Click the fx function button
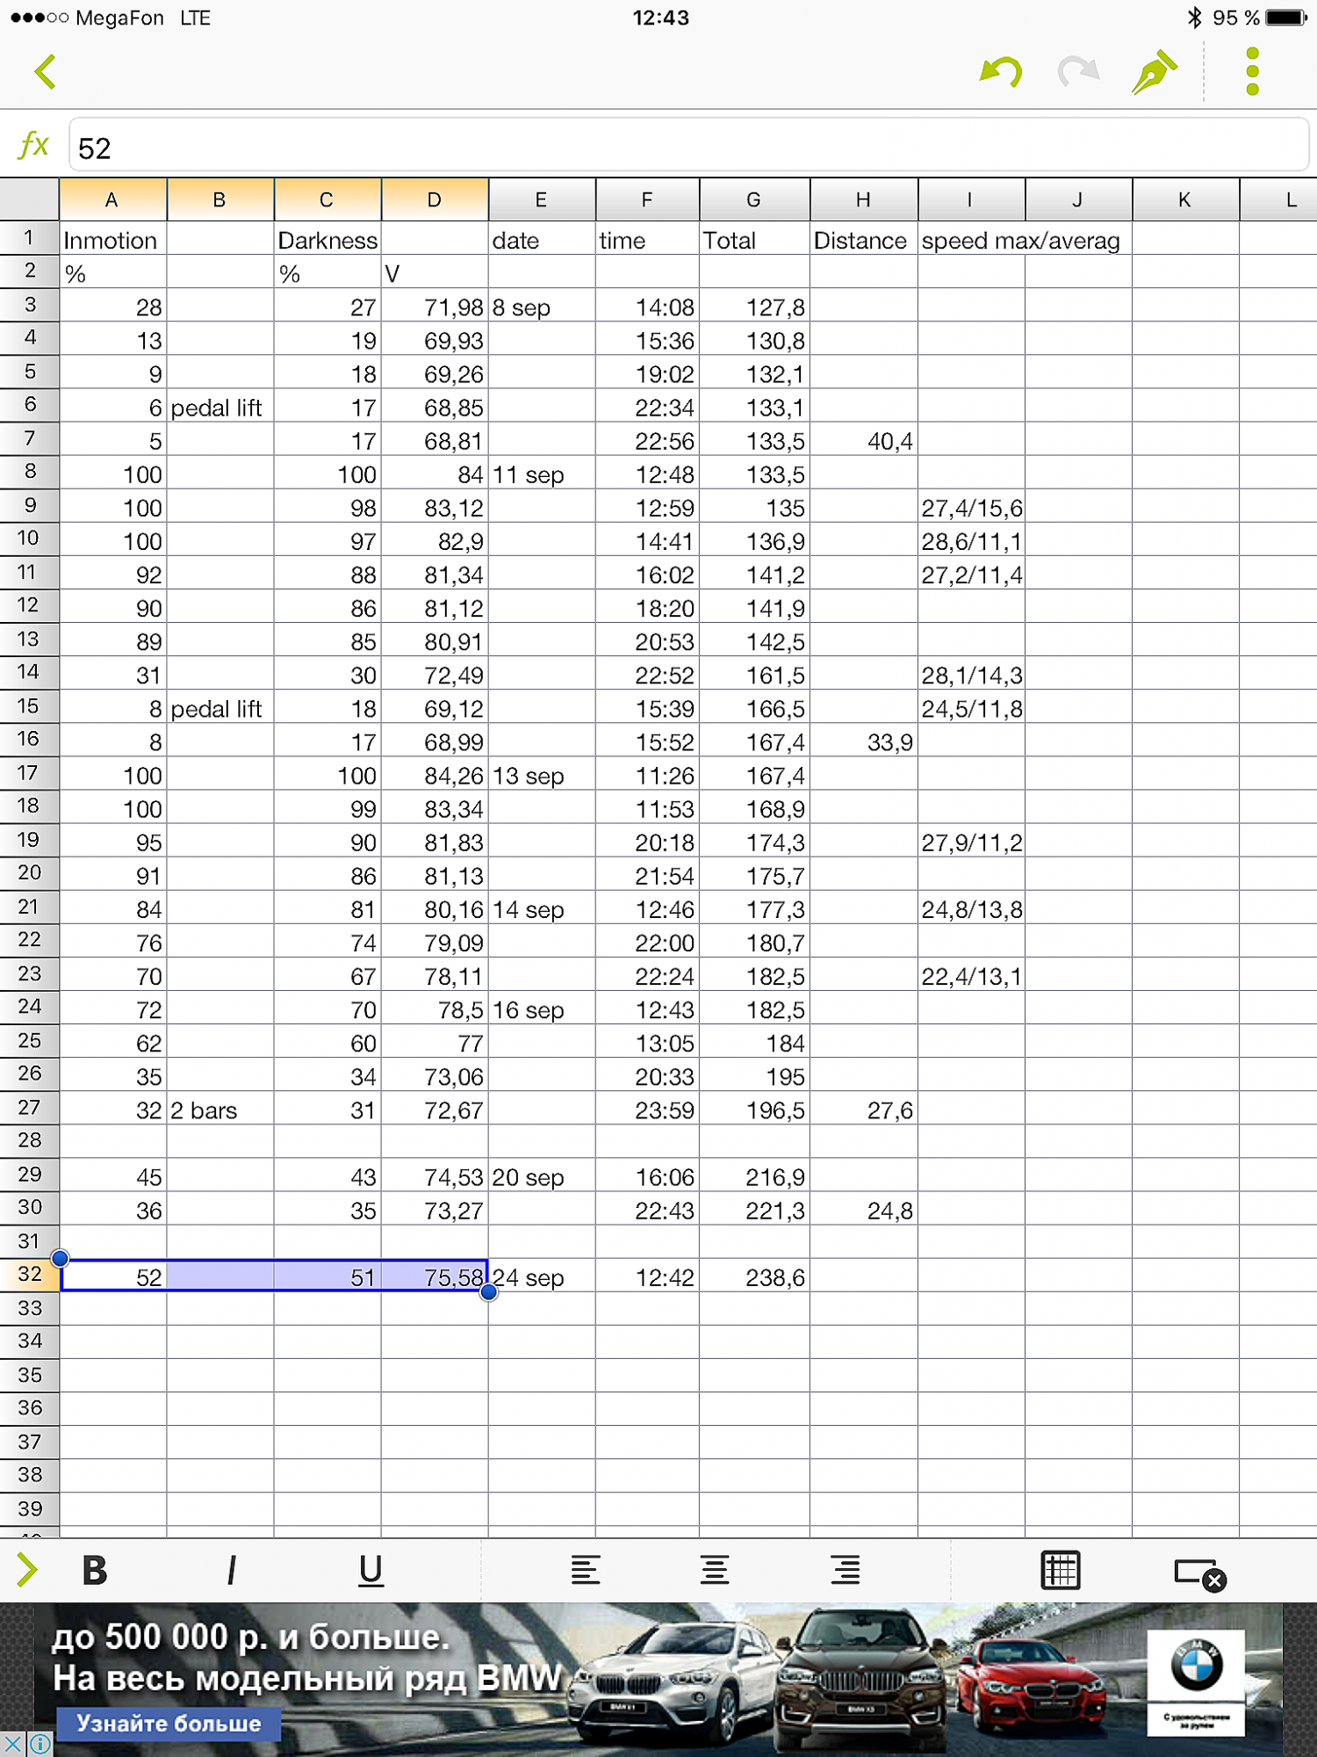The image size is (1317, 1757). (x=33, y=145)
